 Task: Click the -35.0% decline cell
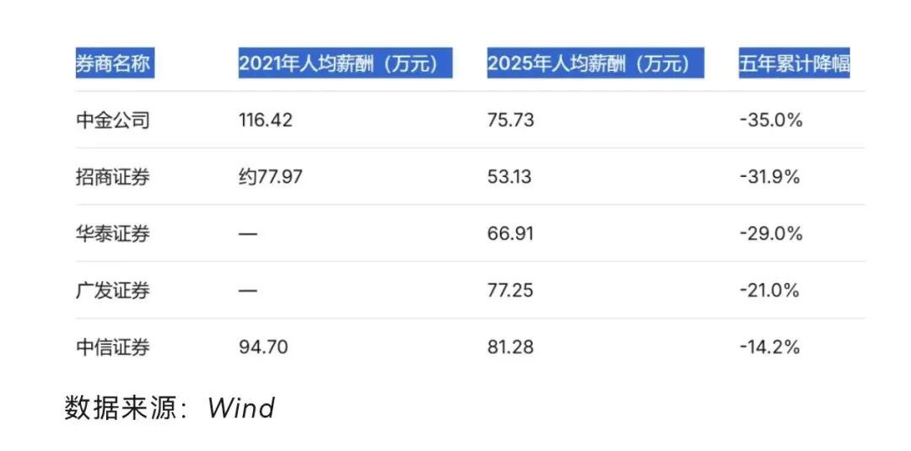pos(771,121)
